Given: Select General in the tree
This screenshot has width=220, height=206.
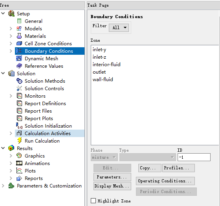Looking at the screenshot, I should [33, 21].
